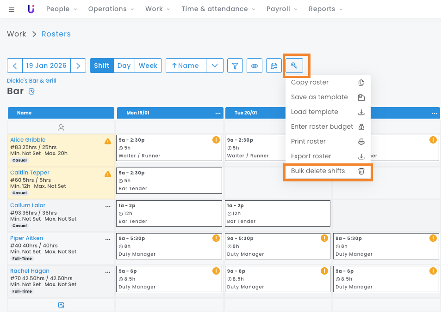Toggle the eye visibility button
This screenshot has height=312, width=441.
255,66
